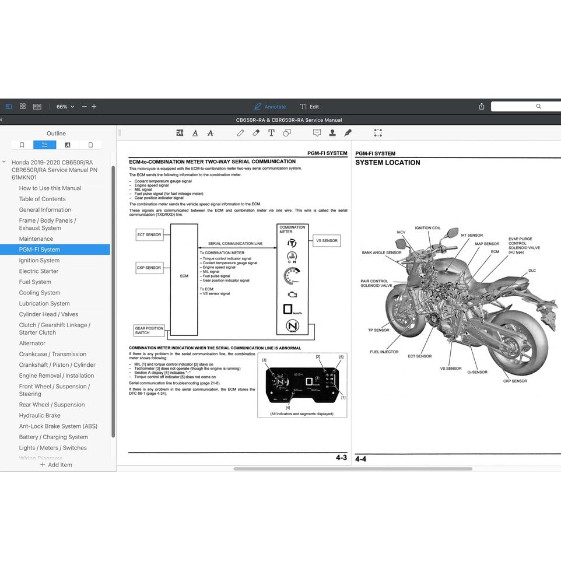Open How to Use this Manual

point(50,188)
